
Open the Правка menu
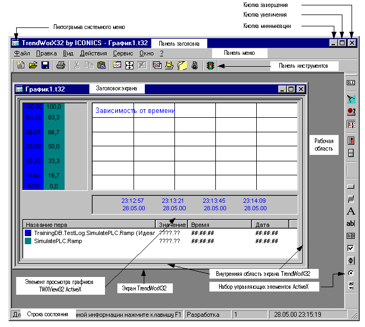(46, 53)
